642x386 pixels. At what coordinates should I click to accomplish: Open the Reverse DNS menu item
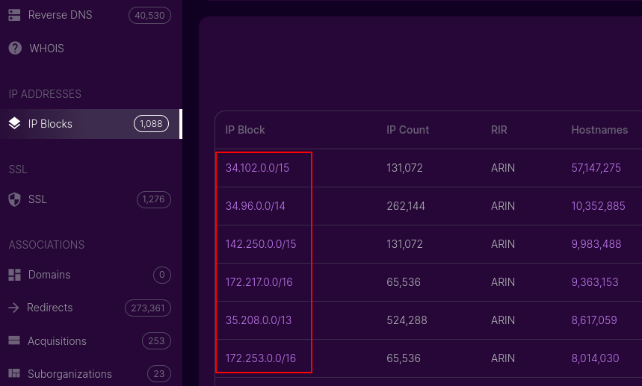click(61, 15)
